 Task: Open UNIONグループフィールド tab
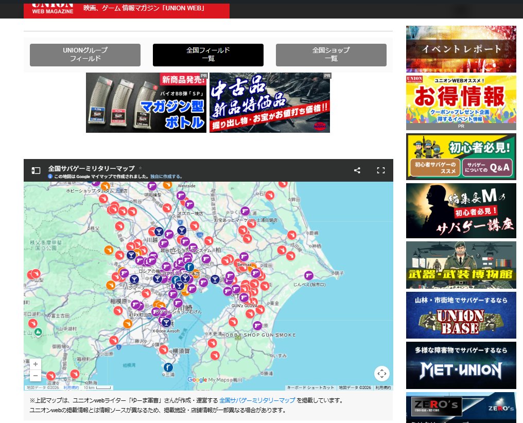[x=85, y=55]
